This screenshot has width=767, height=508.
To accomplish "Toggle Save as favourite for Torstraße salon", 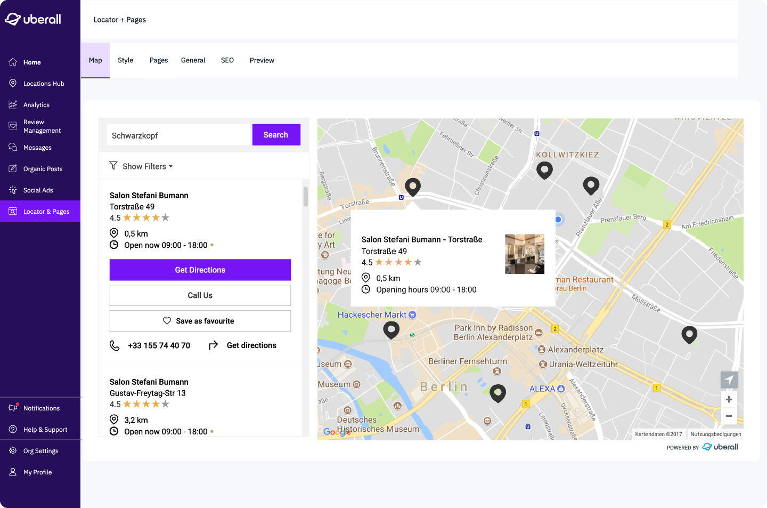I will (x=200, y=321).
